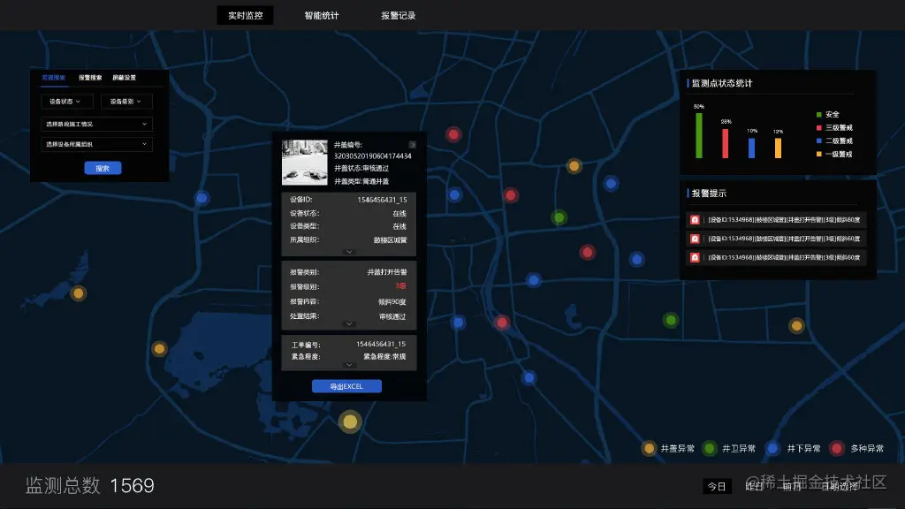This screenshot has height=509, width=905.
Task: Open the 设备级别 dropdown
Action: tap(126, 102)
